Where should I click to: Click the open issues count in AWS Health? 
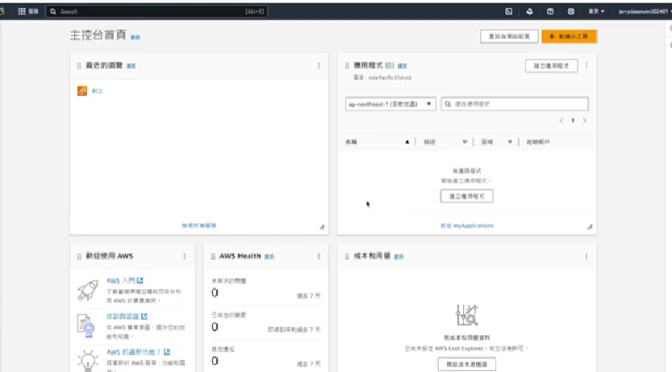coord(215,293)
